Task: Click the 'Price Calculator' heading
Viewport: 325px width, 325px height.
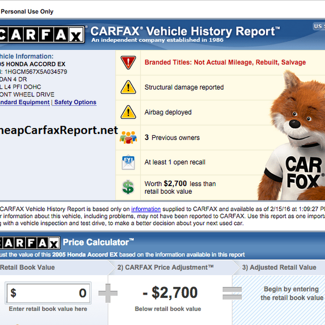Action: [x=98, y=242]
